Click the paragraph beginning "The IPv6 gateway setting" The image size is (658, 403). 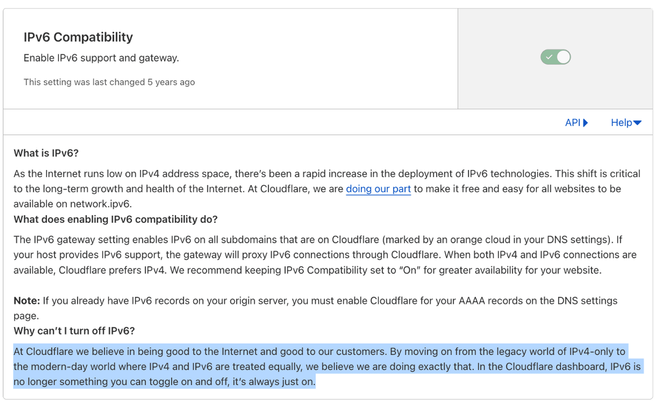point(326,255)
